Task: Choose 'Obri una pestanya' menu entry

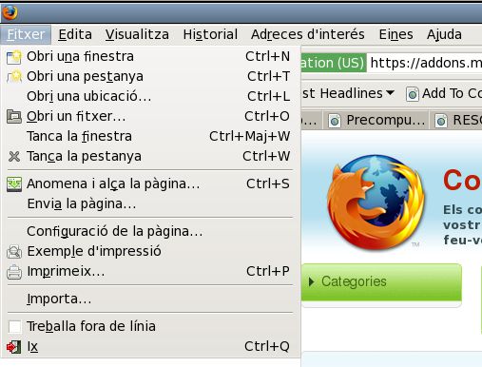Action: click(149, 77)
